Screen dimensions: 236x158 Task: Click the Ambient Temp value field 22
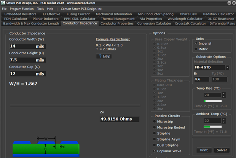pos(213,121)
